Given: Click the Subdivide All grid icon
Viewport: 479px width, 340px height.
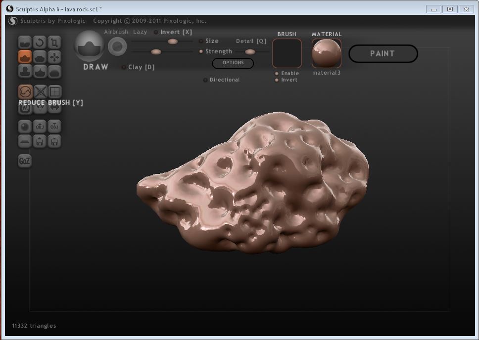Looking at the screenshot, I should click(54, 91).
